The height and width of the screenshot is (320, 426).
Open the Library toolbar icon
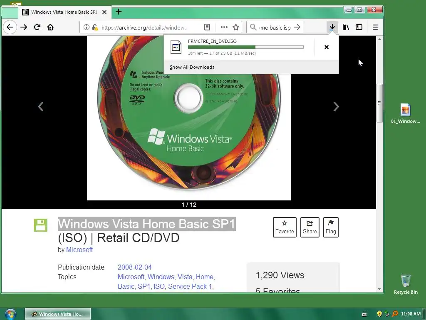pyautogui.click(x=346, y=27)
